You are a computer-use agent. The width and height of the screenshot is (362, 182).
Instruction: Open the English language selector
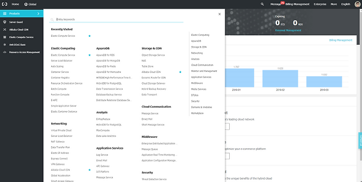point(345,4)
